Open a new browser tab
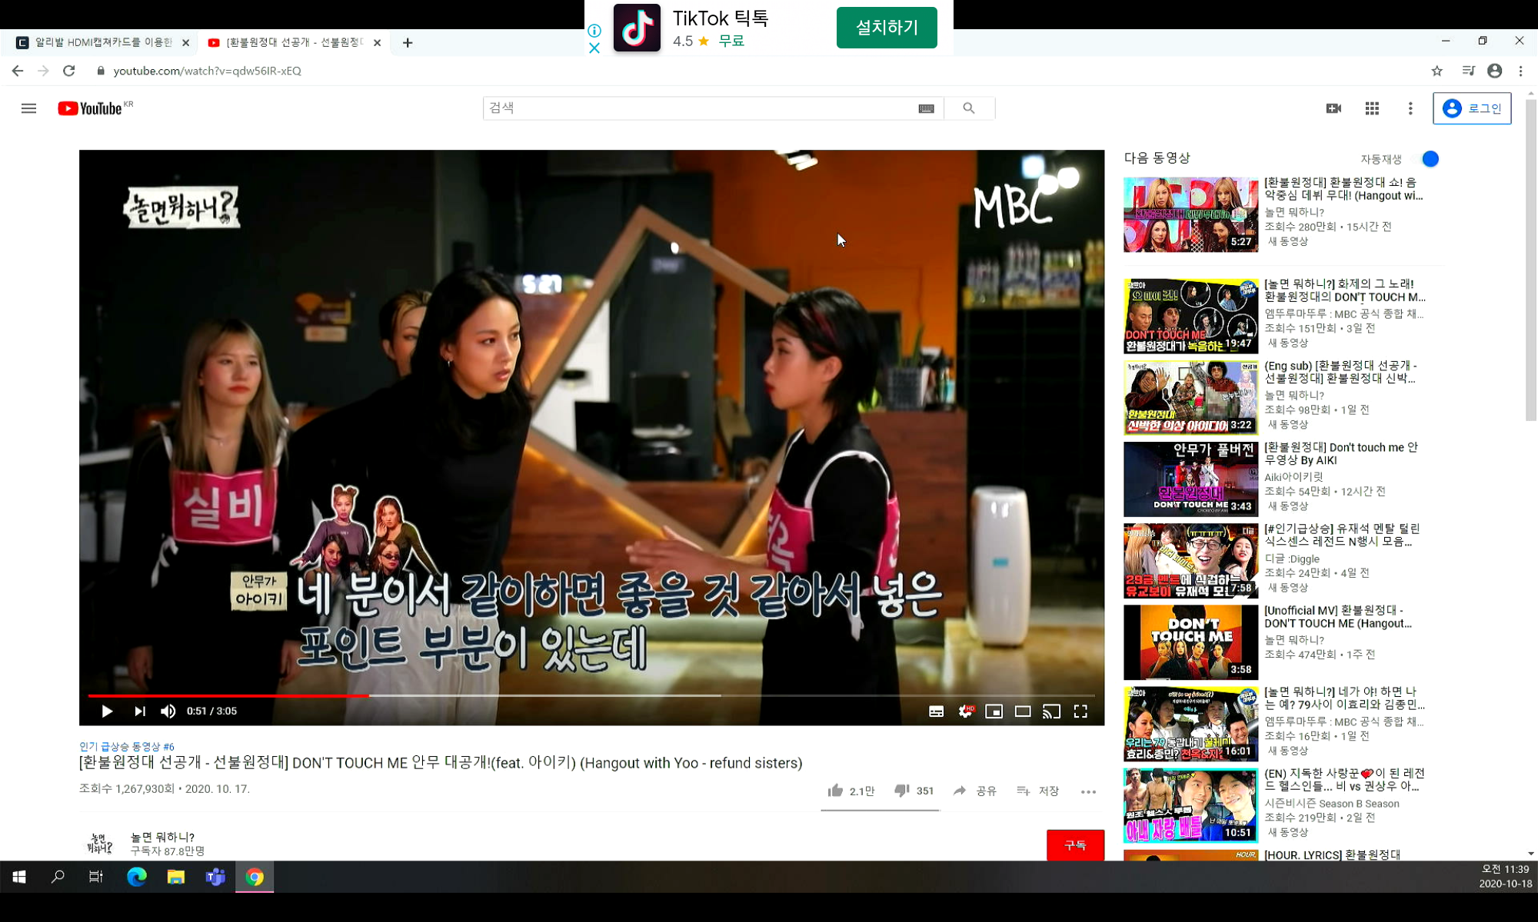Image resolution: width=1538 pixels, height=922 pixels. point(408,42)
